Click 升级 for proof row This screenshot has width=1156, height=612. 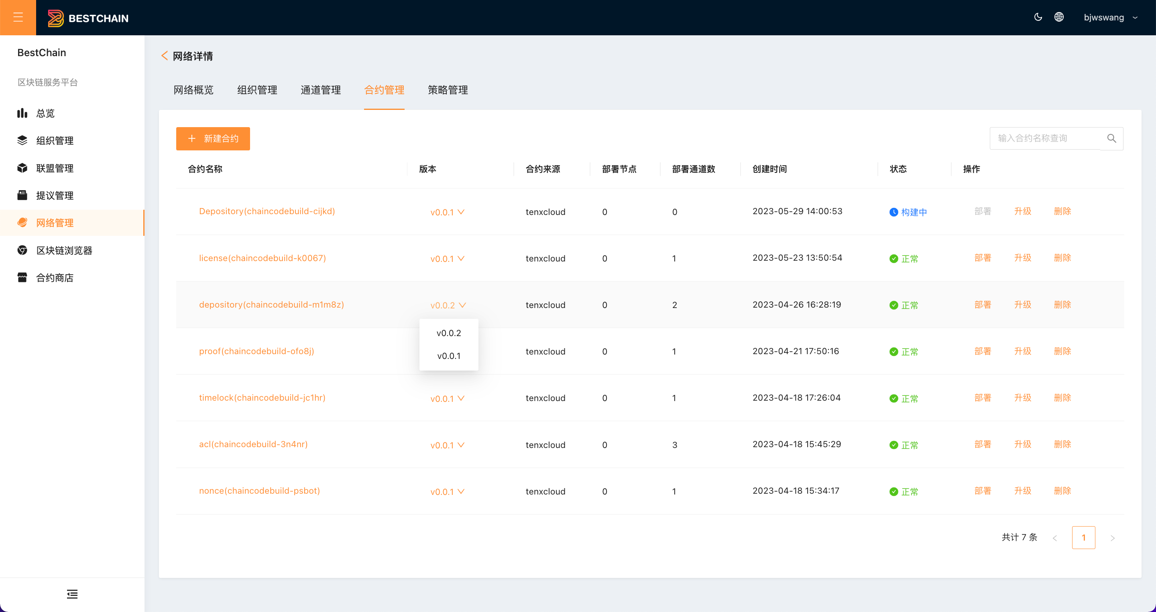coord(1023,351)
